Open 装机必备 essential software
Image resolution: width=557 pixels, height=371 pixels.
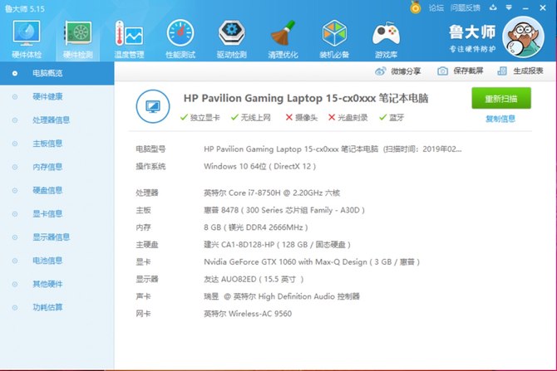(x=334, y=39)
